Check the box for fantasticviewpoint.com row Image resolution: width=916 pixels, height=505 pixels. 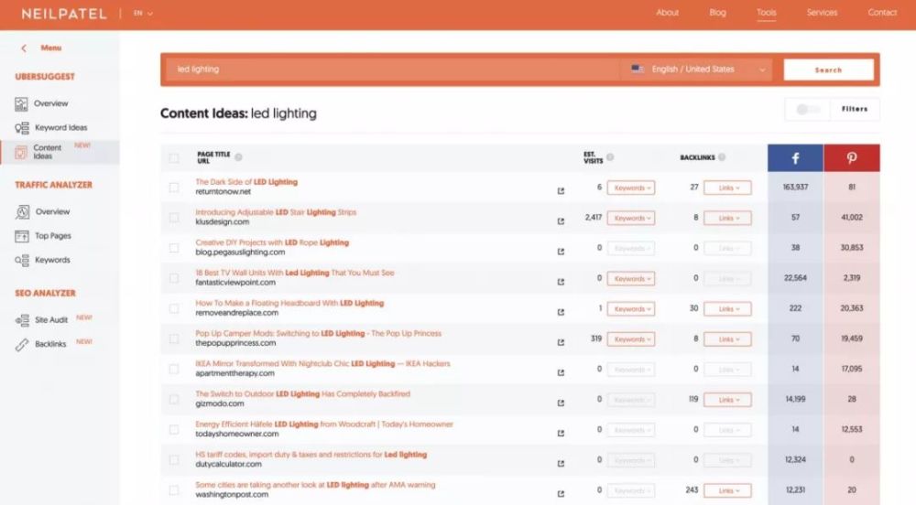173,278
